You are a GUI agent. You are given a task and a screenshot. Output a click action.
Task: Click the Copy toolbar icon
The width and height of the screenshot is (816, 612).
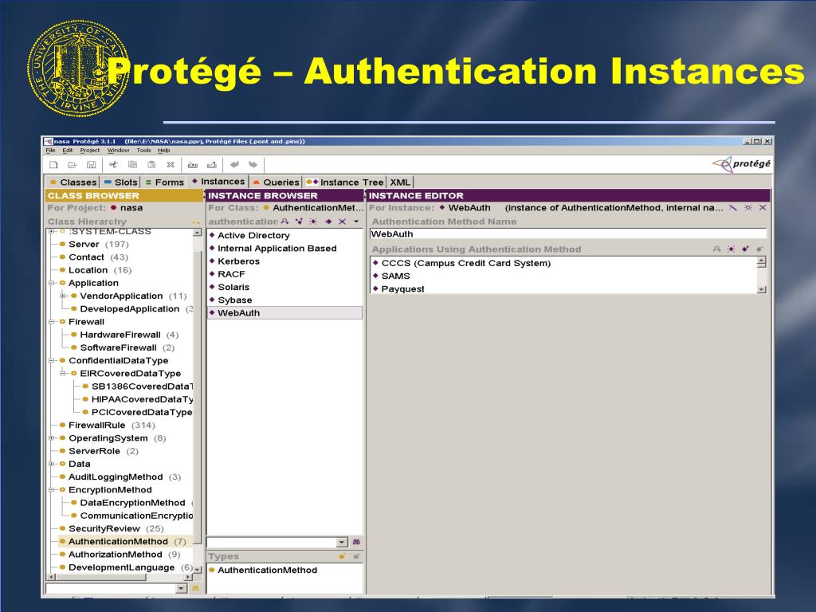(132, 165)
